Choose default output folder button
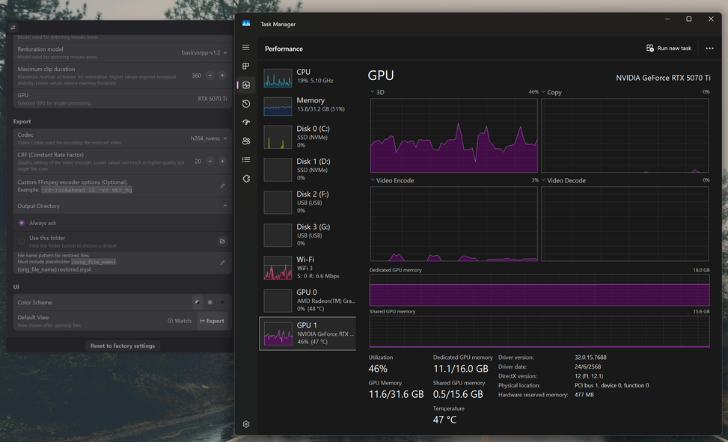Image resolution: width=728 pixels, height=442 pixels. point(222,241)
